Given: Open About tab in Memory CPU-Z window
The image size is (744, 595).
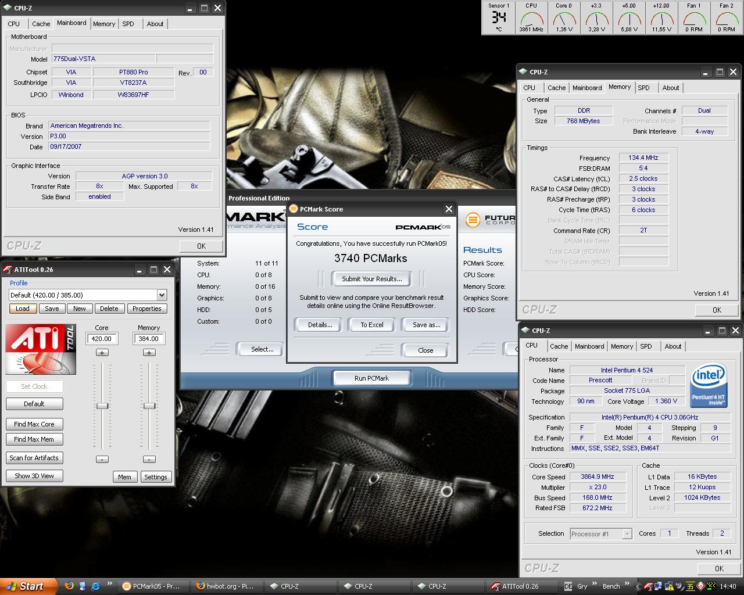Looking at the screenshot, I should pyautogui.click(x=671, y=88).
